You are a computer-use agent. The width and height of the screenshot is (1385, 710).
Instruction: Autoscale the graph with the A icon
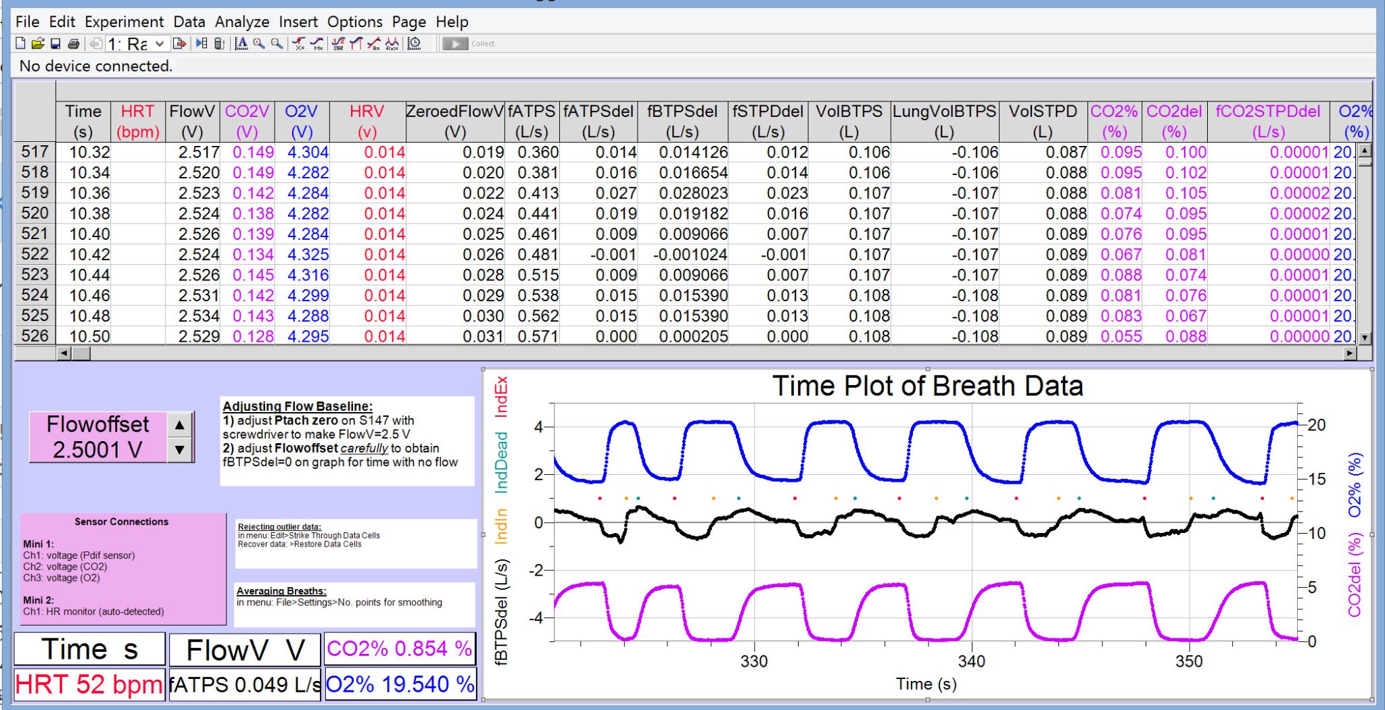tap(241, 44)
